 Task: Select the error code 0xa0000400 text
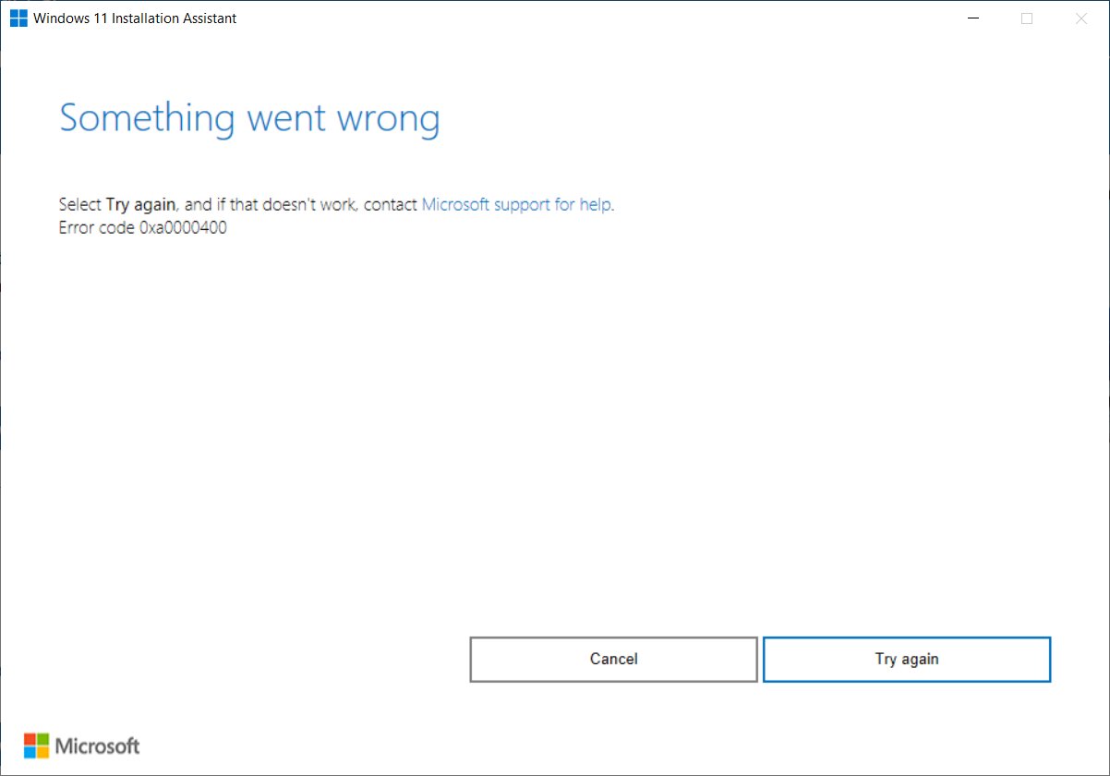(142, 228)
